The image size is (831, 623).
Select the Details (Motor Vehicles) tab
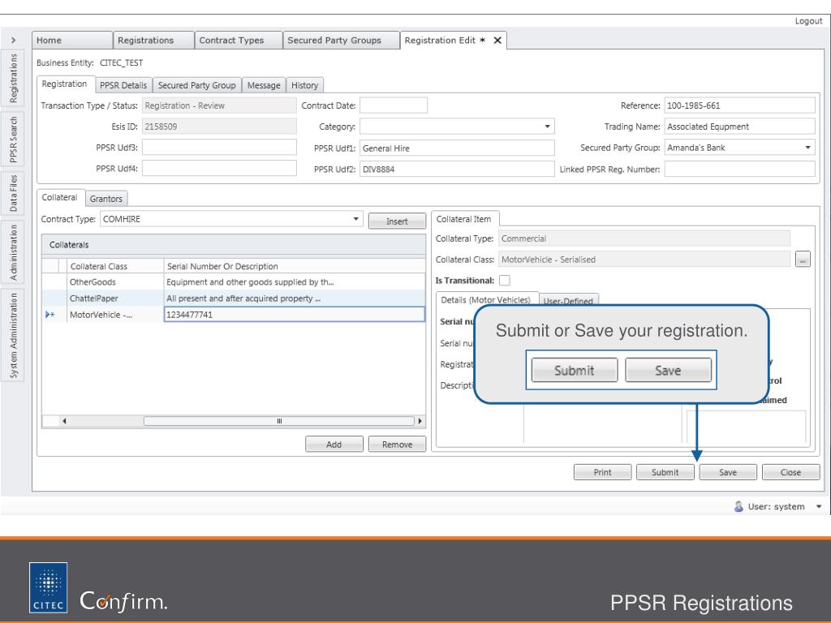click(485, 300)
